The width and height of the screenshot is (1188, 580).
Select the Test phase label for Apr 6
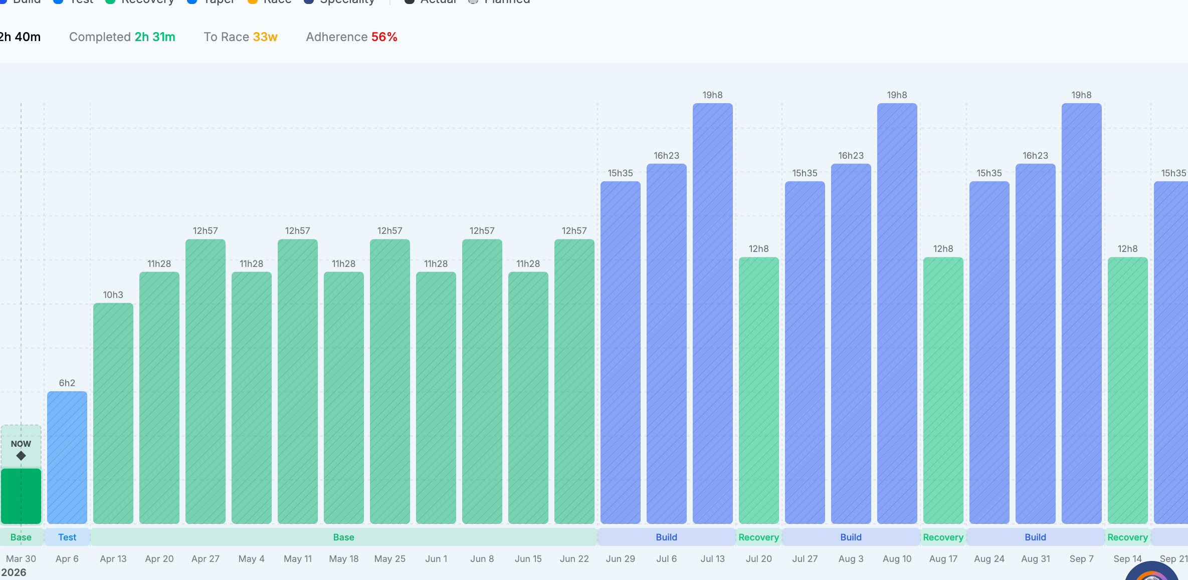(x=67, y=537)
